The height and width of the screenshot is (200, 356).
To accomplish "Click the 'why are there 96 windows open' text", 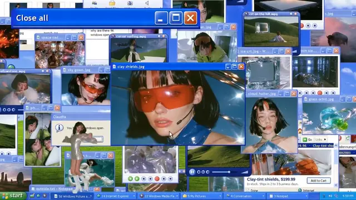I will tap(102, 33).
